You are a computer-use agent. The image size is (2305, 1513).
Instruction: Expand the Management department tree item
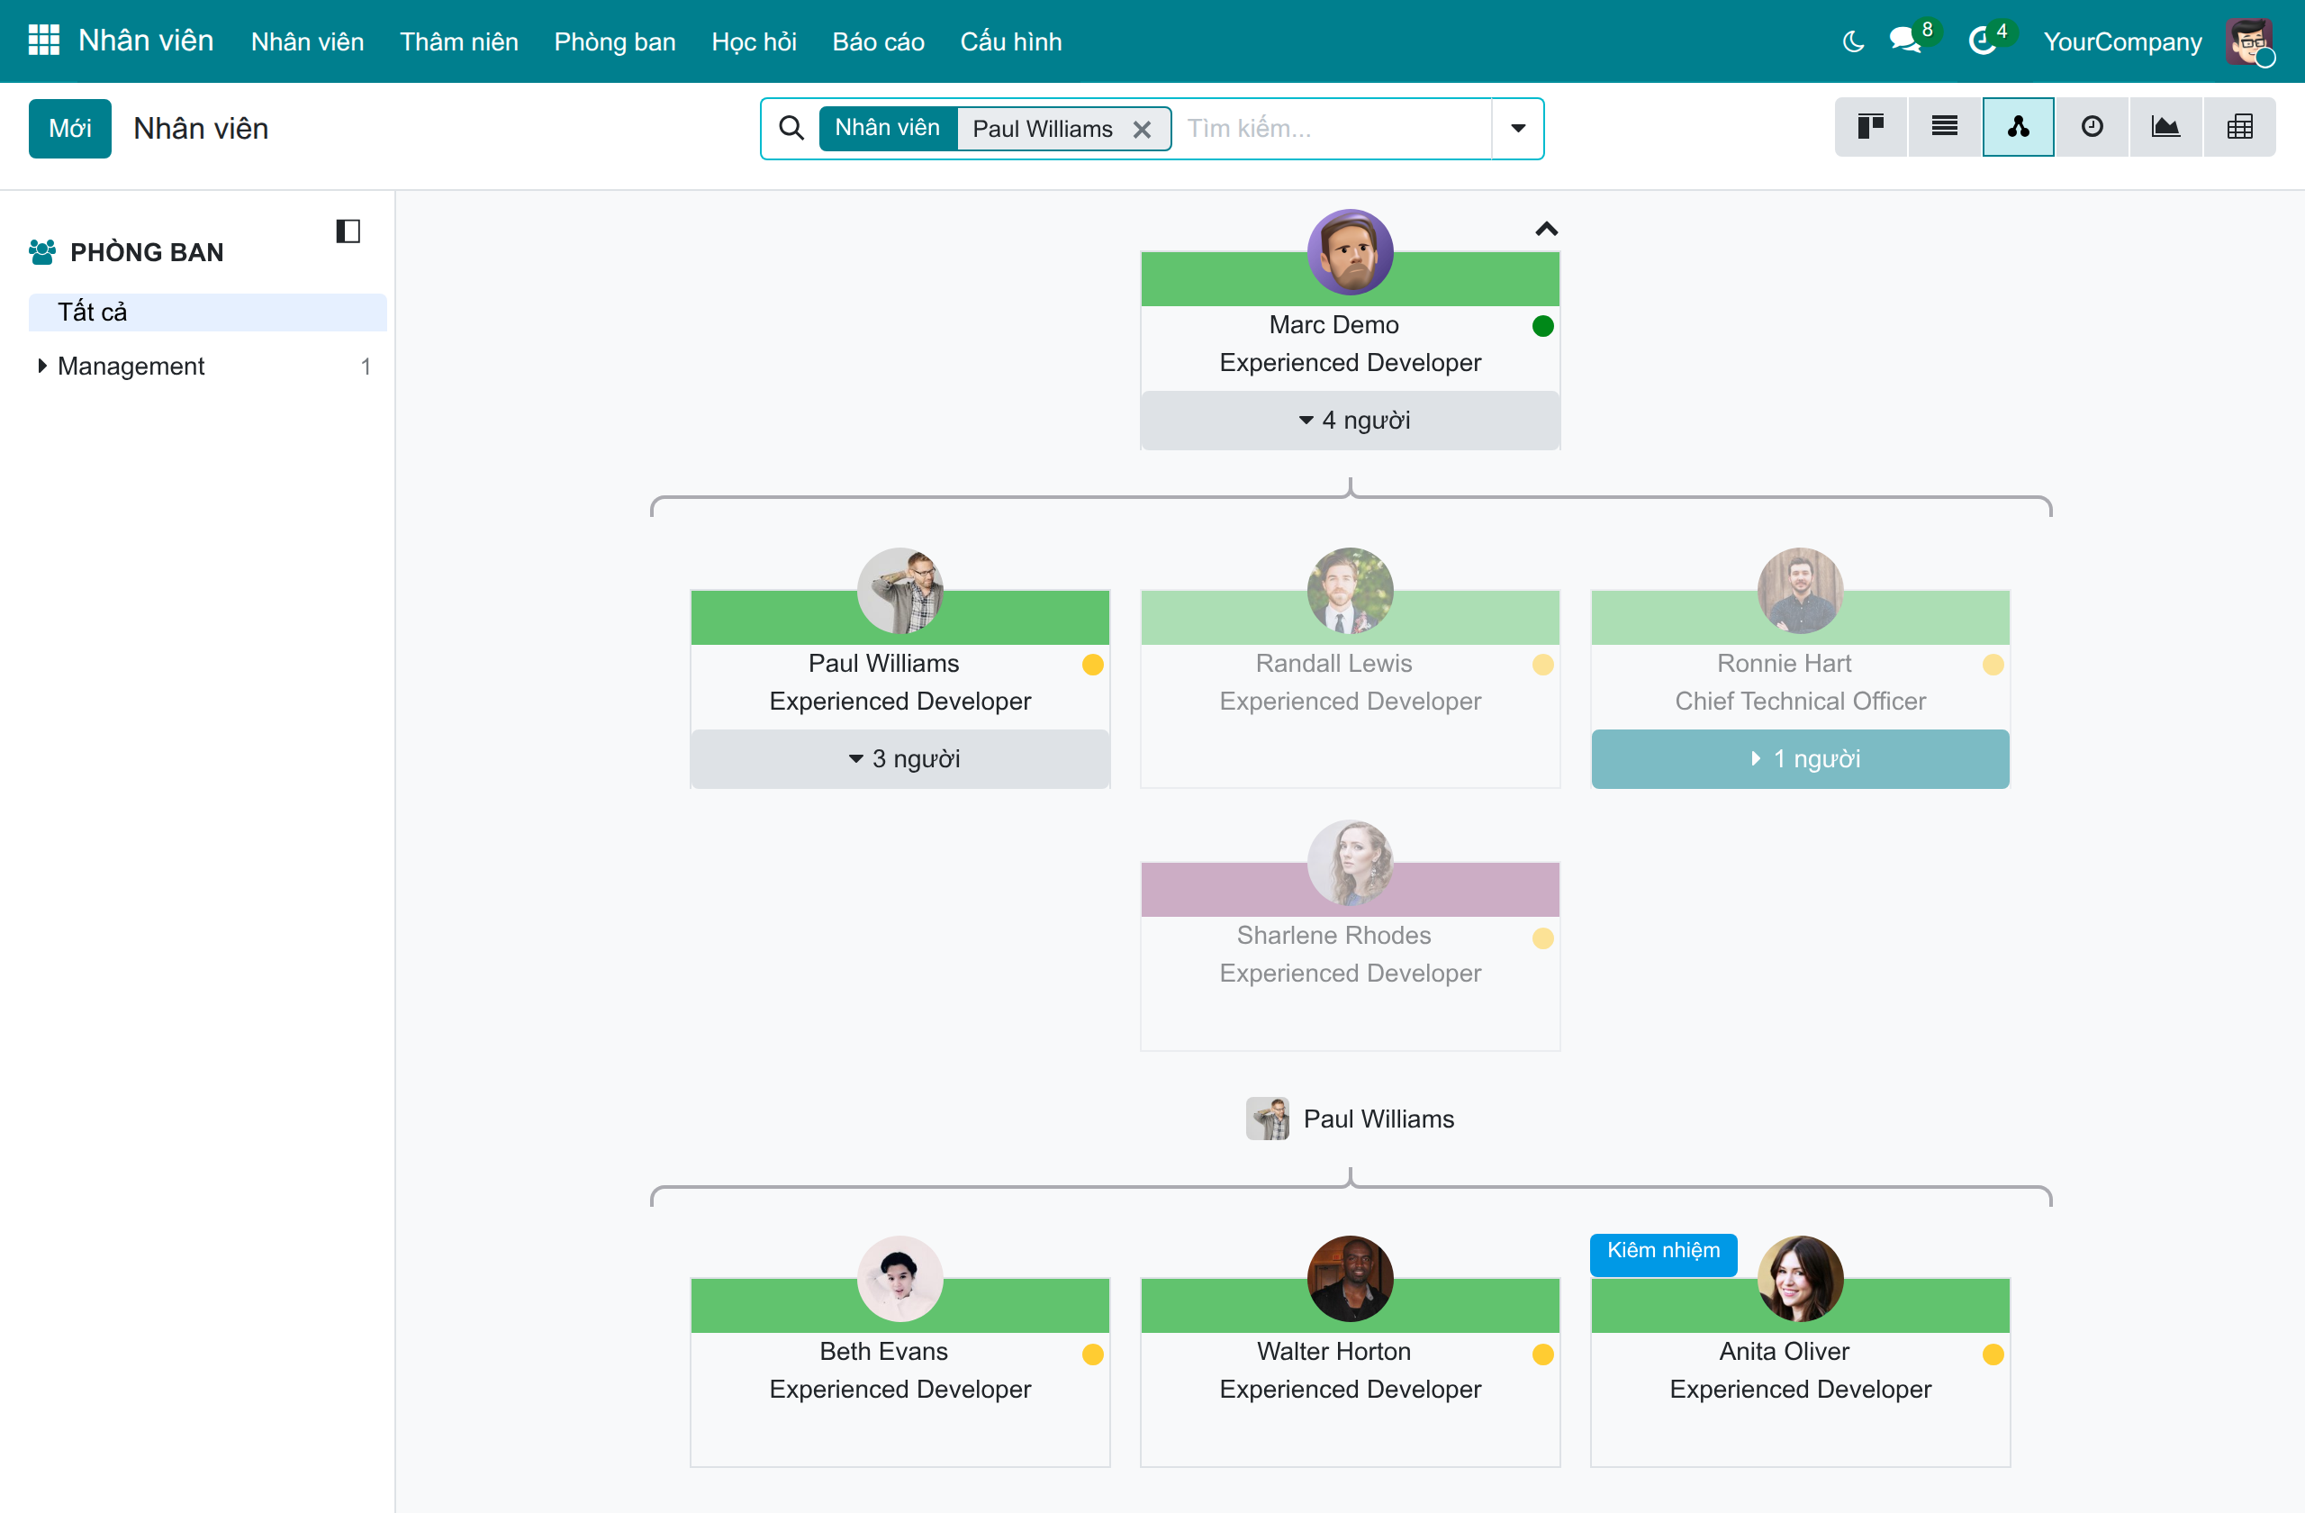click(41, 365)
